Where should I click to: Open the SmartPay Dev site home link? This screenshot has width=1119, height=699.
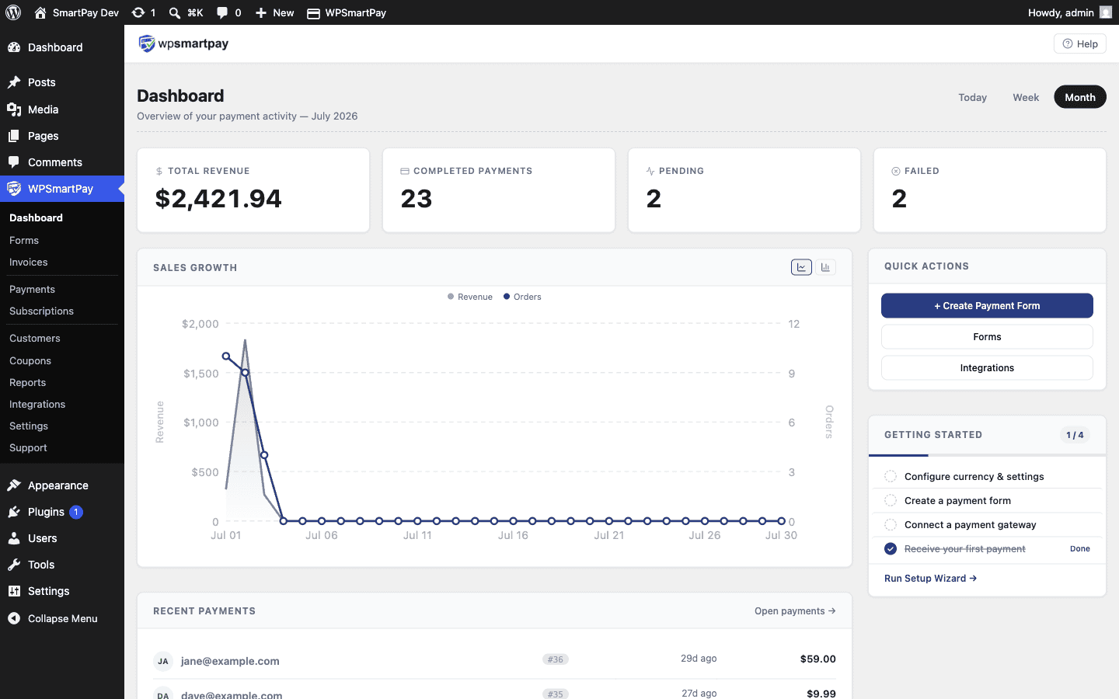(x=76, y=12)
